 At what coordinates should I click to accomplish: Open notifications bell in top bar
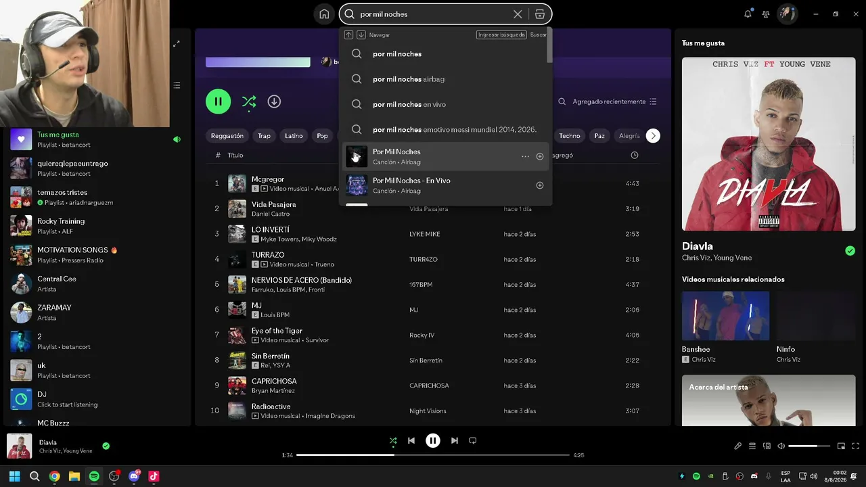(748, 14)
